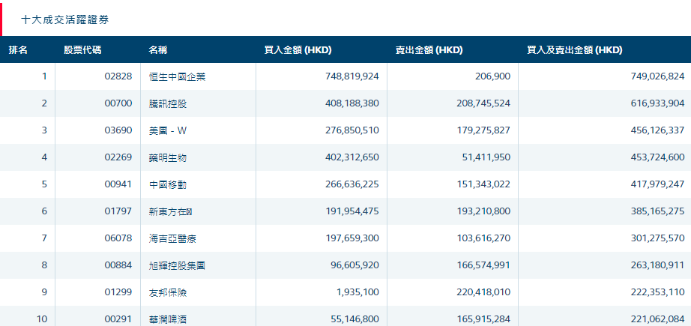Click the 名稱 column header

click(158, 50)
